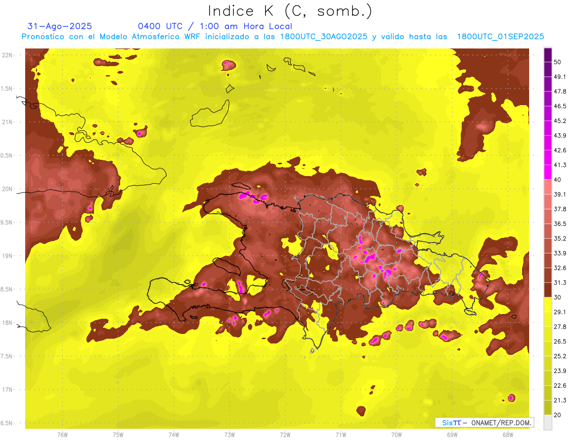Viewport: 570px width, 441px height.
Task: Click the color scale value '36.5'
Action: pyautogui.click(x=560, y=224)
